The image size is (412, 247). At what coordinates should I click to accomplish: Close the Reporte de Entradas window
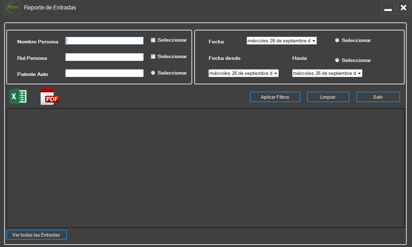click(x=403, y=8)
